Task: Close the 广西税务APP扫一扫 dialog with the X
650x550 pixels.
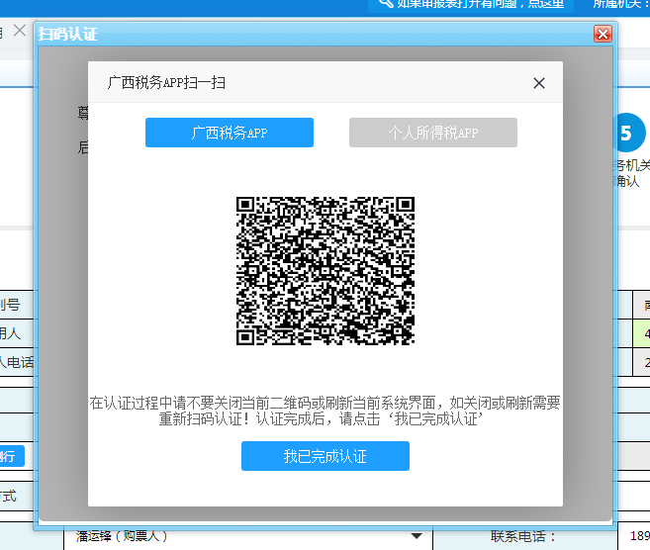Action: tap(539, 83)
